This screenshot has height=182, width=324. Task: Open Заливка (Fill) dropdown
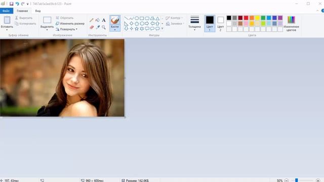pos(175,24)
